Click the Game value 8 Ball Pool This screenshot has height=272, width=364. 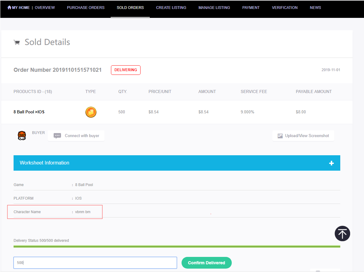[x=84, y=185]
